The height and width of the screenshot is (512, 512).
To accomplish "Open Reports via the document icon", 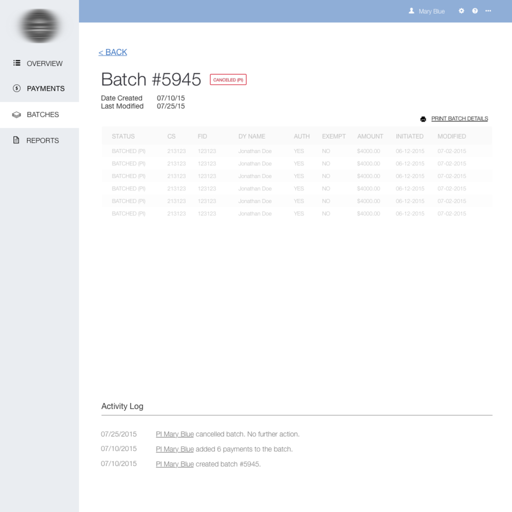I will [x=15, y=140].
